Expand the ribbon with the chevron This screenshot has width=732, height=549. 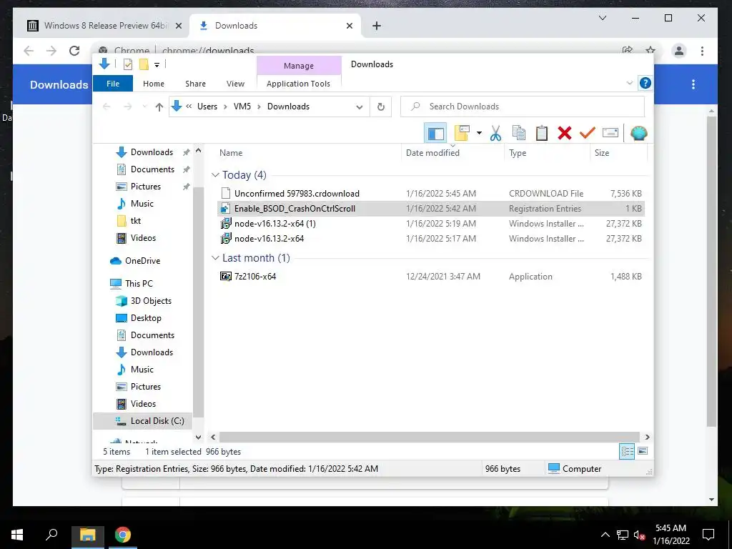[629, 83]
